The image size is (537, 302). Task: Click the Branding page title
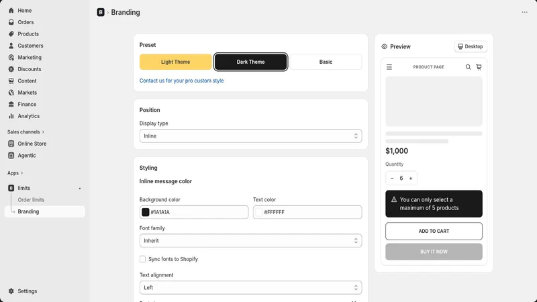point(126,12)
